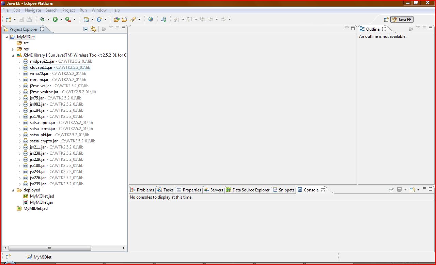Select the Run icon on the toolbar
The width and height of the screenshot is (436, 265).
(x=55, y=19)
